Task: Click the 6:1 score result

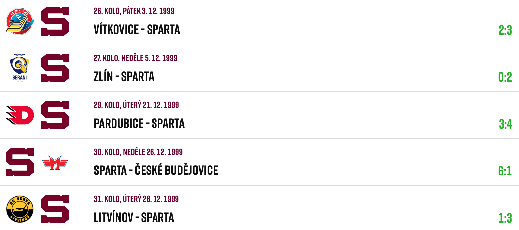Action: (x=505, y=171)
